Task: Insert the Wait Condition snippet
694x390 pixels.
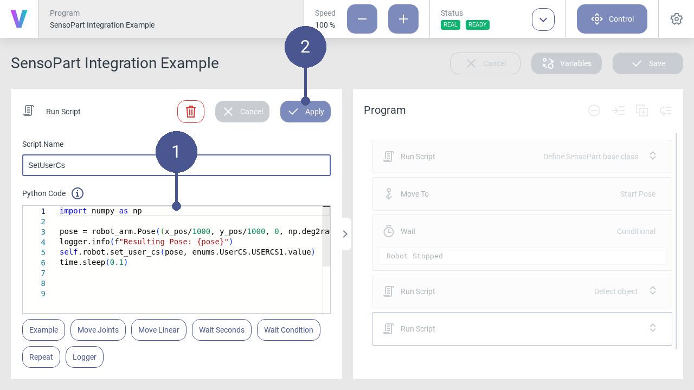Action: (288, 330)
